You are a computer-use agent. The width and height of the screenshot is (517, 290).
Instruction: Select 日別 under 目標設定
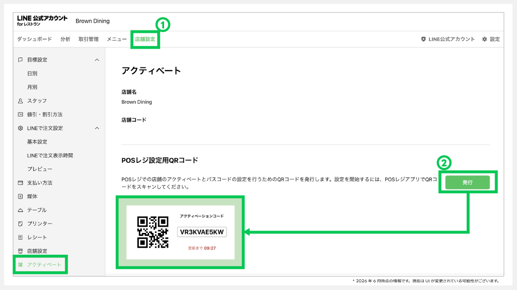pos(32,73)
